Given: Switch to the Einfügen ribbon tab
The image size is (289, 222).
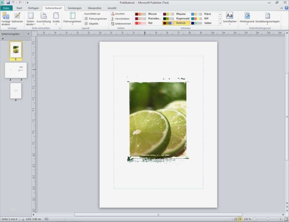Looking at the screenshot, I should coord(34,8).
